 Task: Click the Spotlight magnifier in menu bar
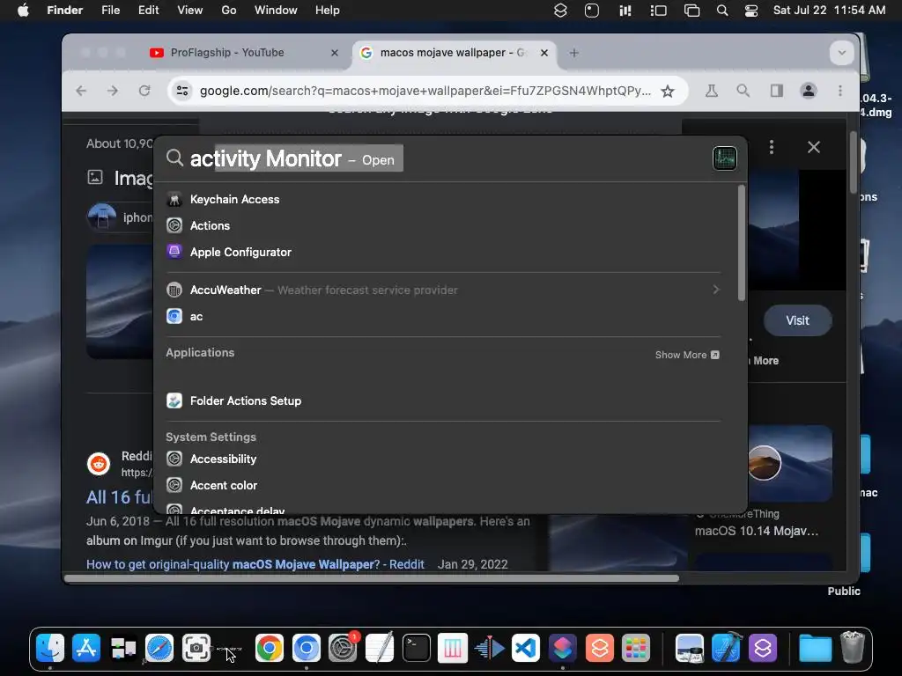tap(722, 11)
